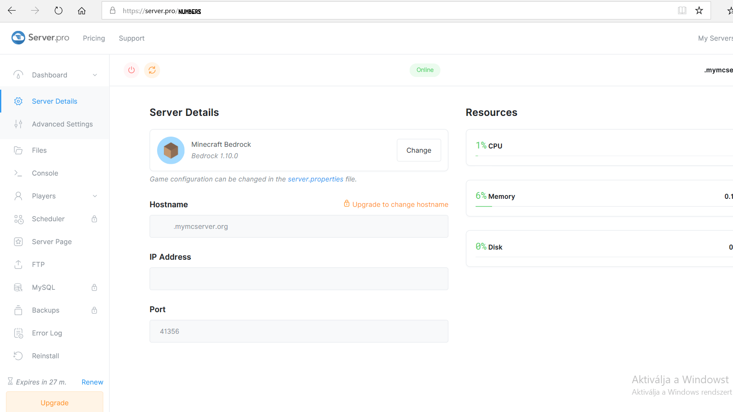Click the server.properties link
Viewport: 733px width, 412px height.
(315, 179)
